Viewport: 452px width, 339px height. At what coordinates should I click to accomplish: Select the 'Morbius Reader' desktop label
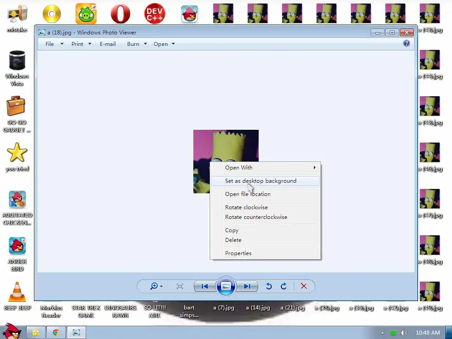[x=51, y=311]
